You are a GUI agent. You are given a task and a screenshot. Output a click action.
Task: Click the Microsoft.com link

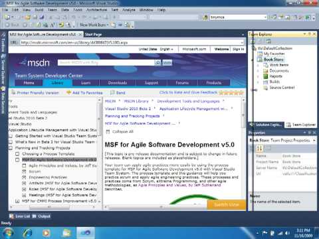coord(194,49)
